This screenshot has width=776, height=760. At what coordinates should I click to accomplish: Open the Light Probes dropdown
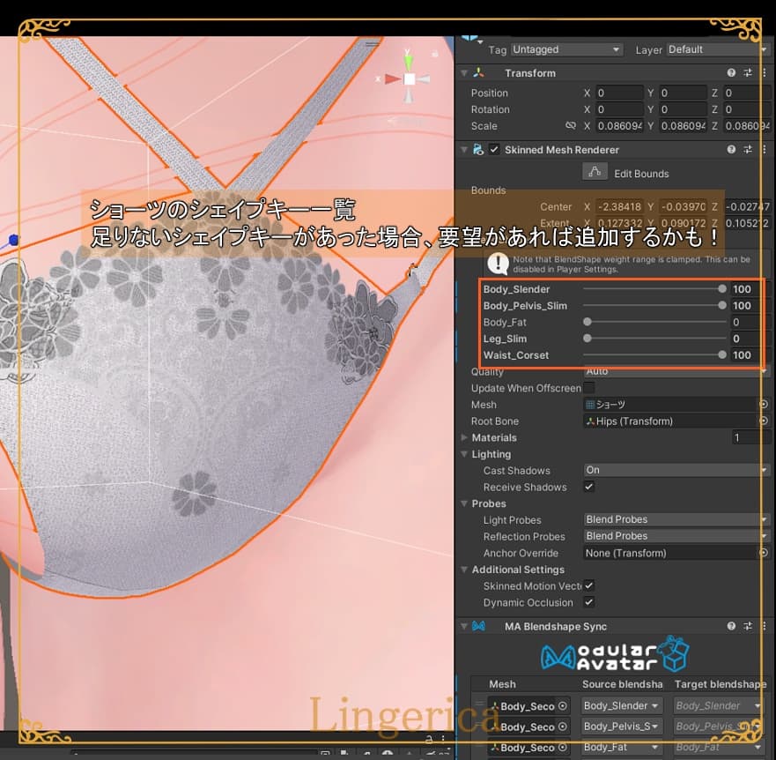[x=676, y=520]
